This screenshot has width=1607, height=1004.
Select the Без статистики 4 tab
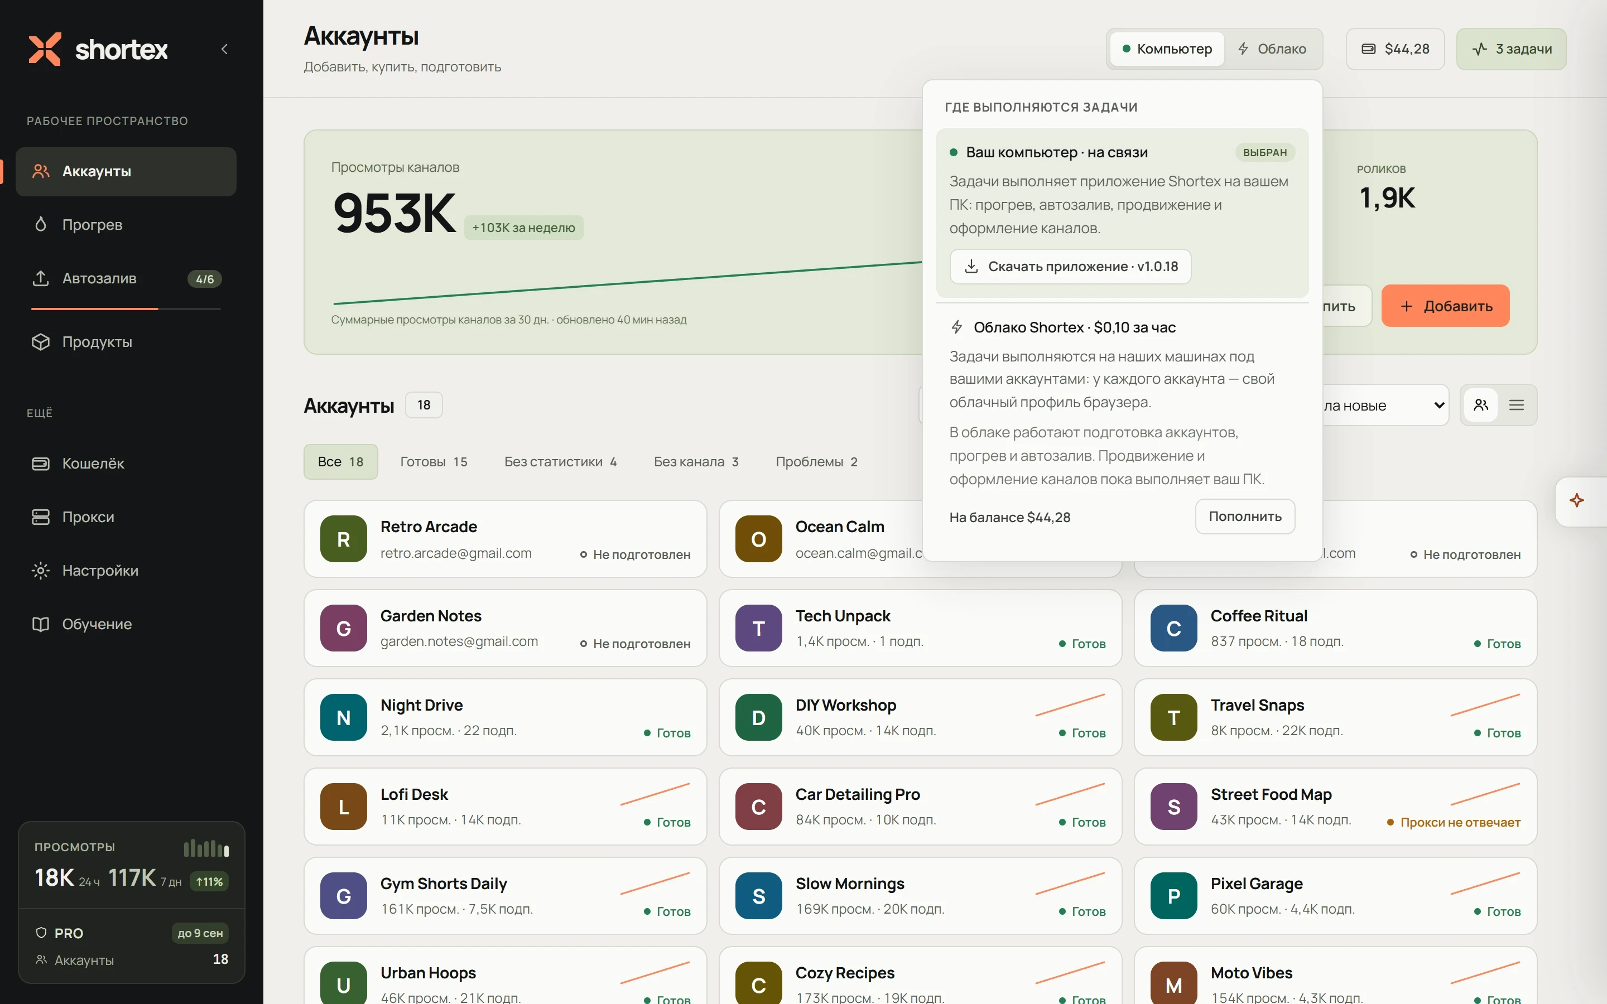pos(560,461)
